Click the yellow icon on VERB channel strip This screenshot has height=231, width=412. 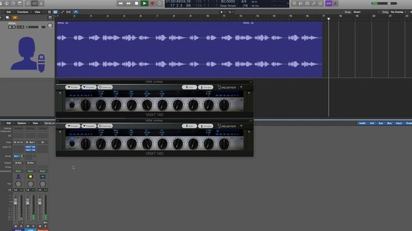tap(30, 177)
